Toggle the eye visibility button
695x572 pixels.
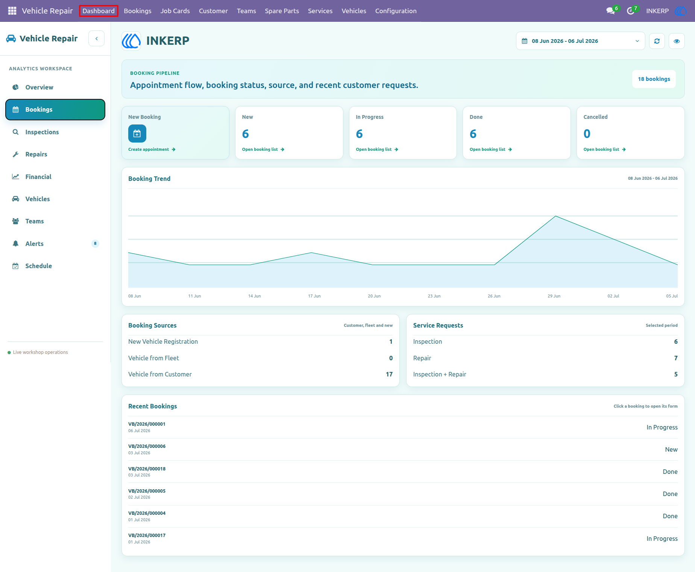pyautogui.click(x=677, y=41)
